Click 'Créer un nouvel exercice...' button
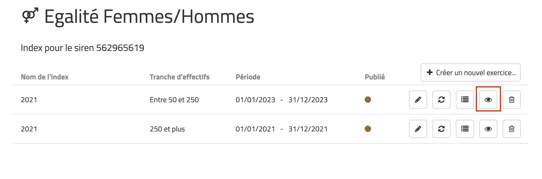Image resolution: width=542 pixels, height=179 pixels. coord(470,73)
